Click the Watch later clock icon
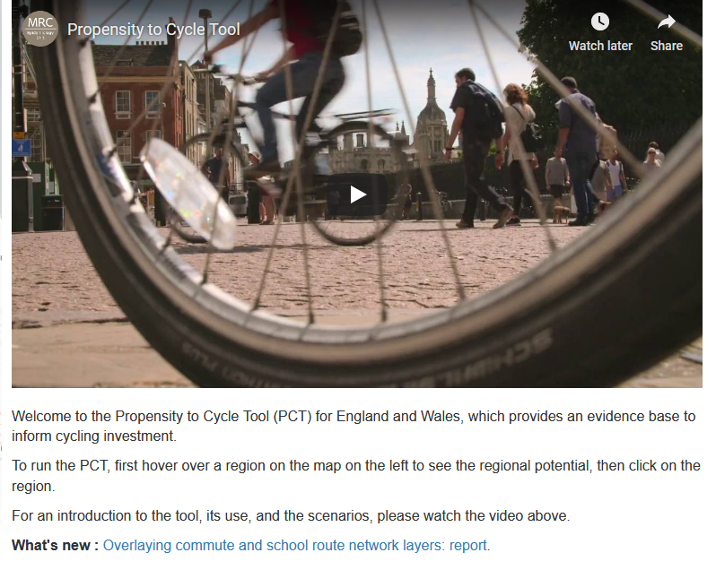716x570 pixels. (600, 22)
